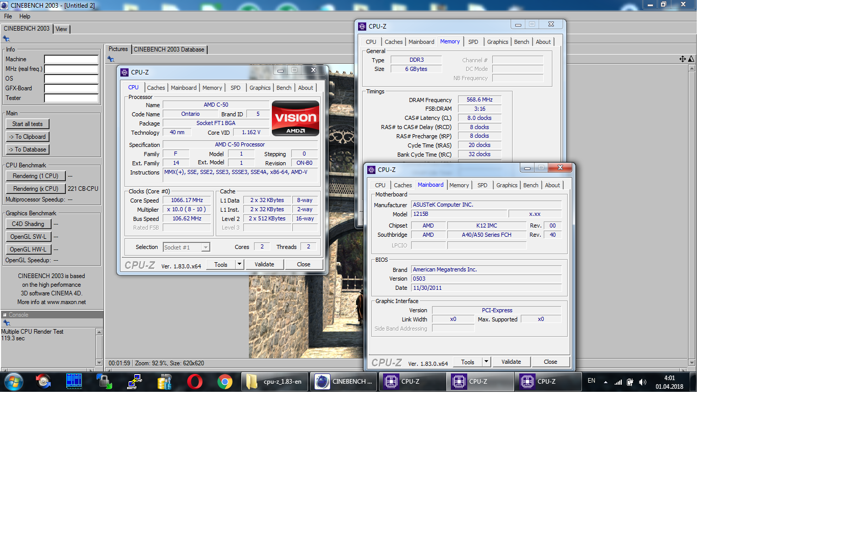This screenshot has width=861, height=550.
Task: Click the Machine input field
Action: pyautogui.click(x=71, y=59)
